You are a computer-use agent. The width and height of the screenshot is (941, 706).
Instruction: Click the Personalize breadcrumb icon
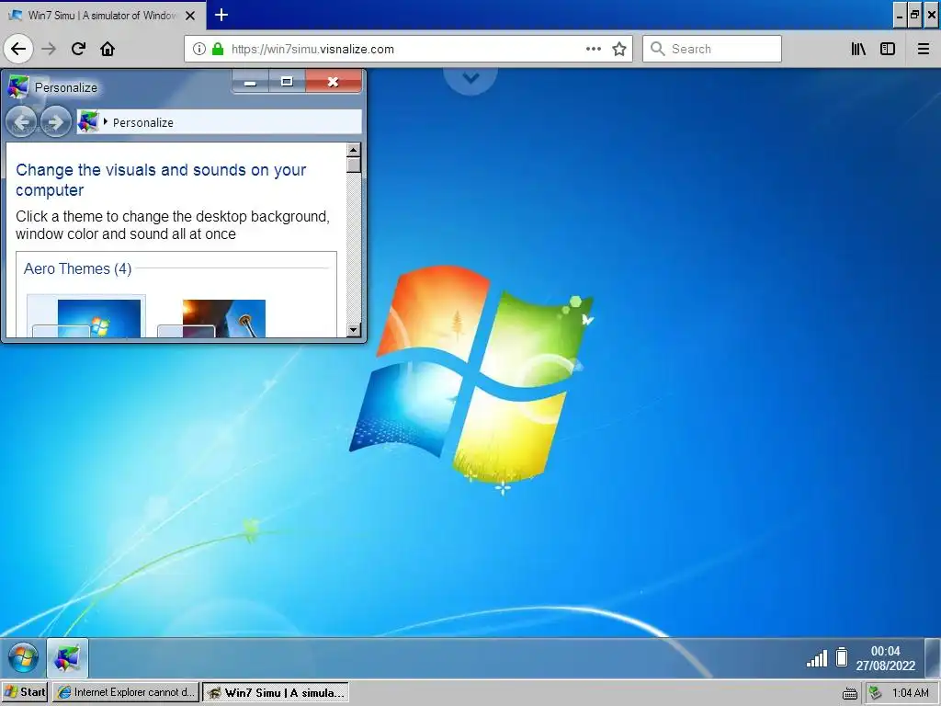tap(88, 122)
